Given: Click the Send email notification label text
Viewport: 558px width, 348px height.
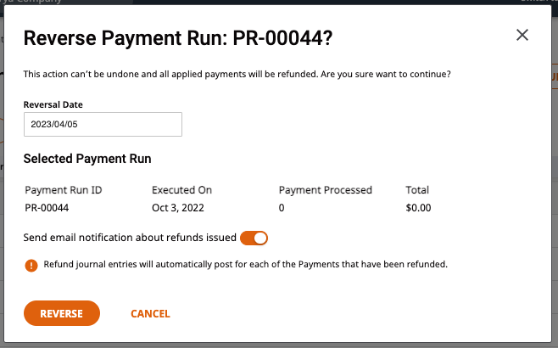Looking at the screenshot, I should [x=130, y=238].
